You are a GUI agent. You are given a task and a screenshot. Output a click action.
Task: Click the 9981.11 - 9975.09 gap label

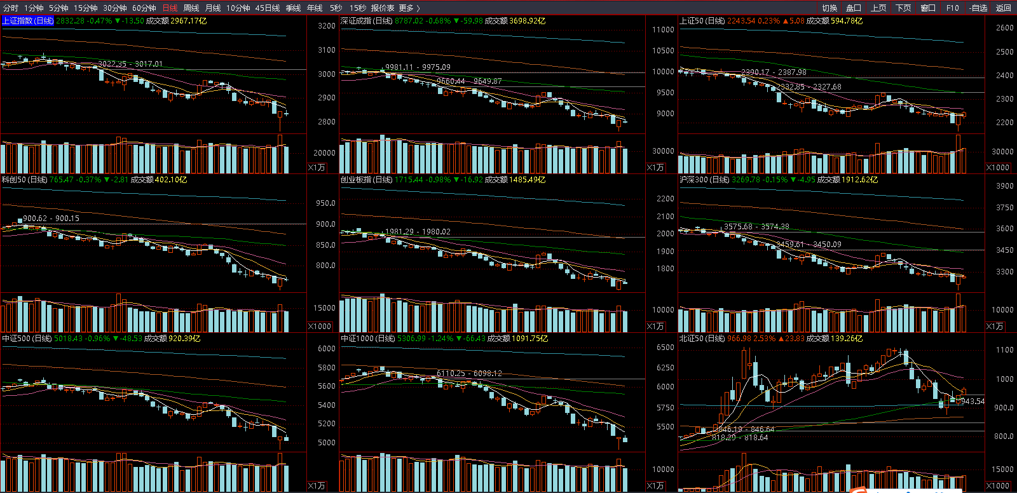click(418, 67)
